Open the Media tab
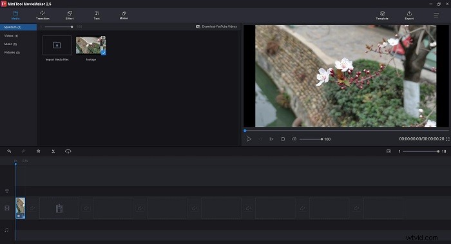The image size is (451, 244). (x=15, y=15)
